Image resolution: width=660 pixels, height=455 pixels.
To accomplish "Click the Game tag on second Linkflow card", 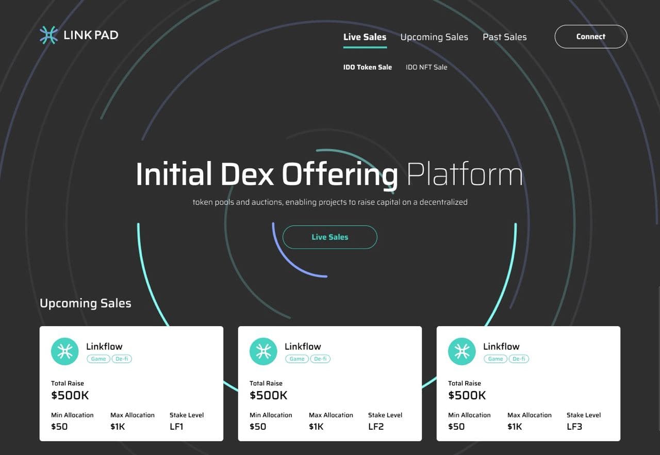I will pyautogui.click(x=297, y=359).
